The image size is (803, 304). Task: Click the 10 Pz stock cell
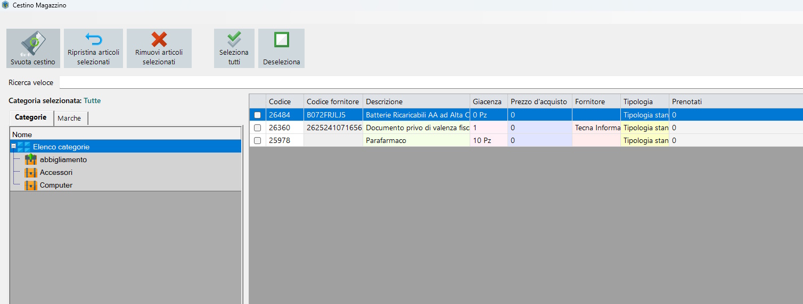click(x=489, y=140)
